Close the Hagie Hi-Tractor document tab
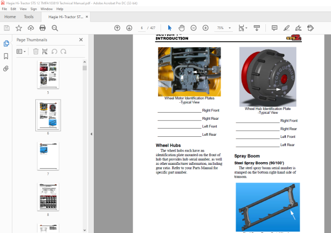 pos(87,17)
